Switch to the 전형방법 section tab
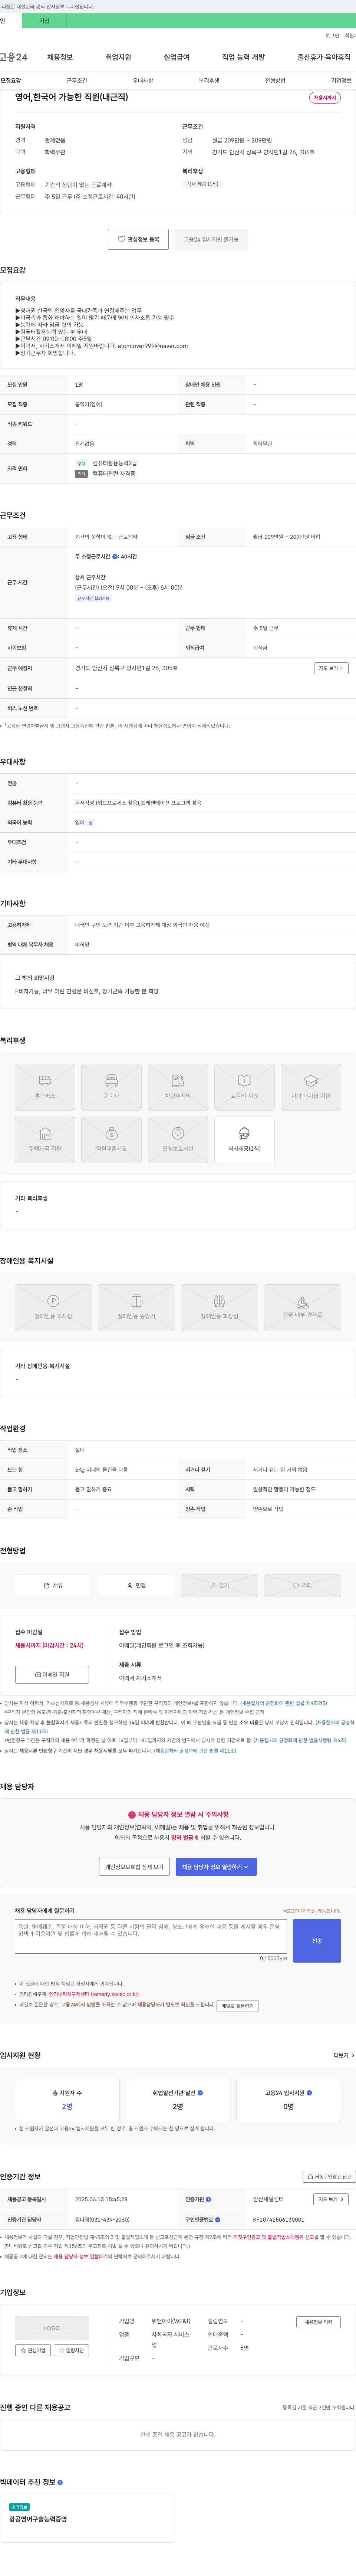Image resolution: width=356 pixels, height=2576 pixels. (275, 81)
